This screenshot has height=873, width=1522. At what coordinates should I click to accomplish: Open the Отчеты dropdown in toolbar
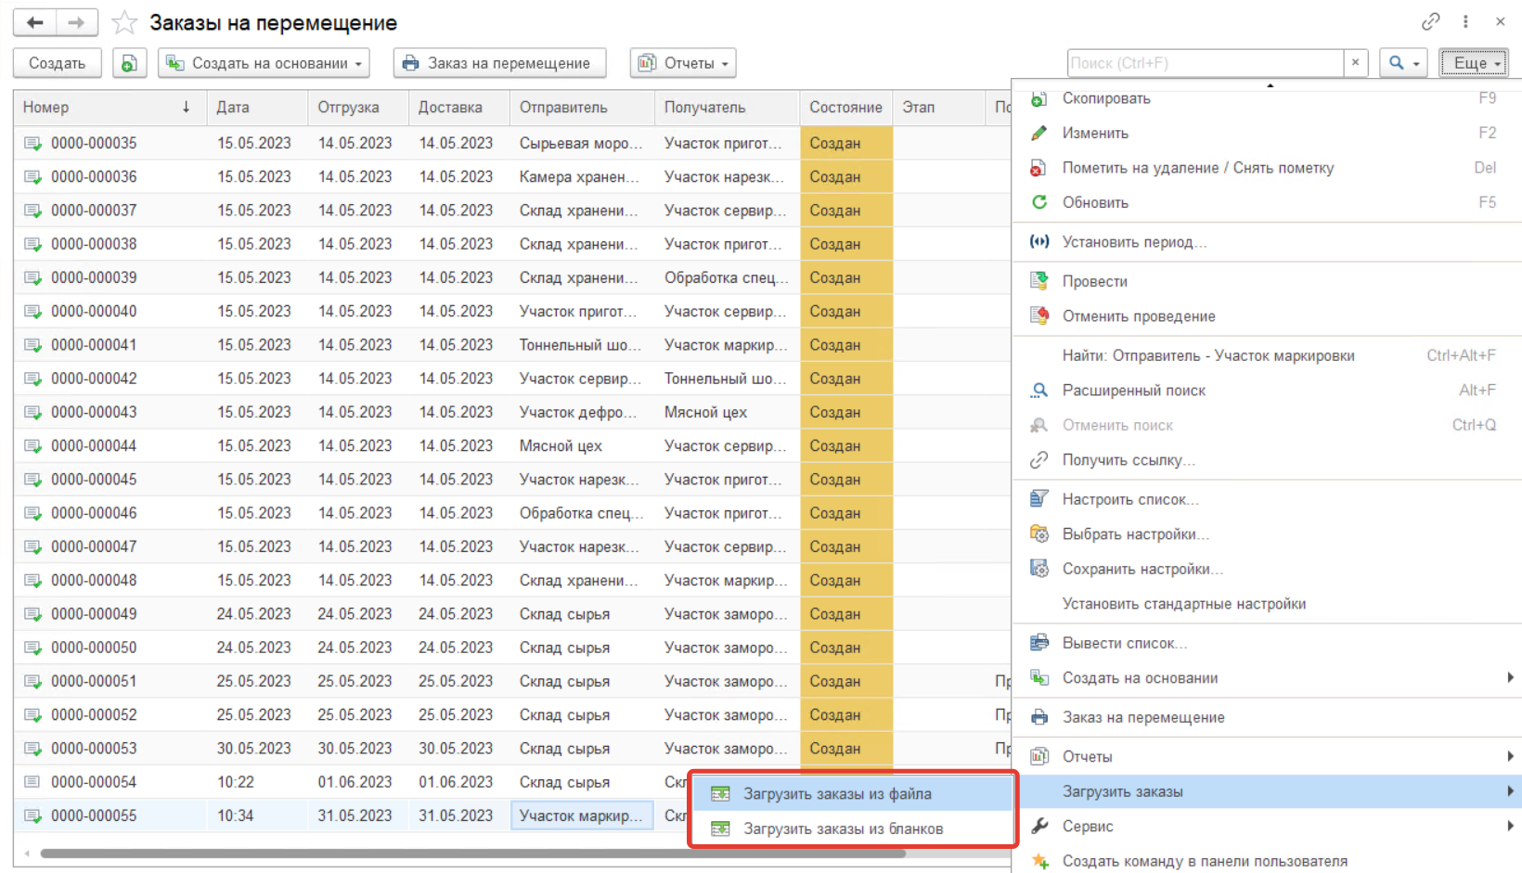pyautogui.click(x=683, y=63)
